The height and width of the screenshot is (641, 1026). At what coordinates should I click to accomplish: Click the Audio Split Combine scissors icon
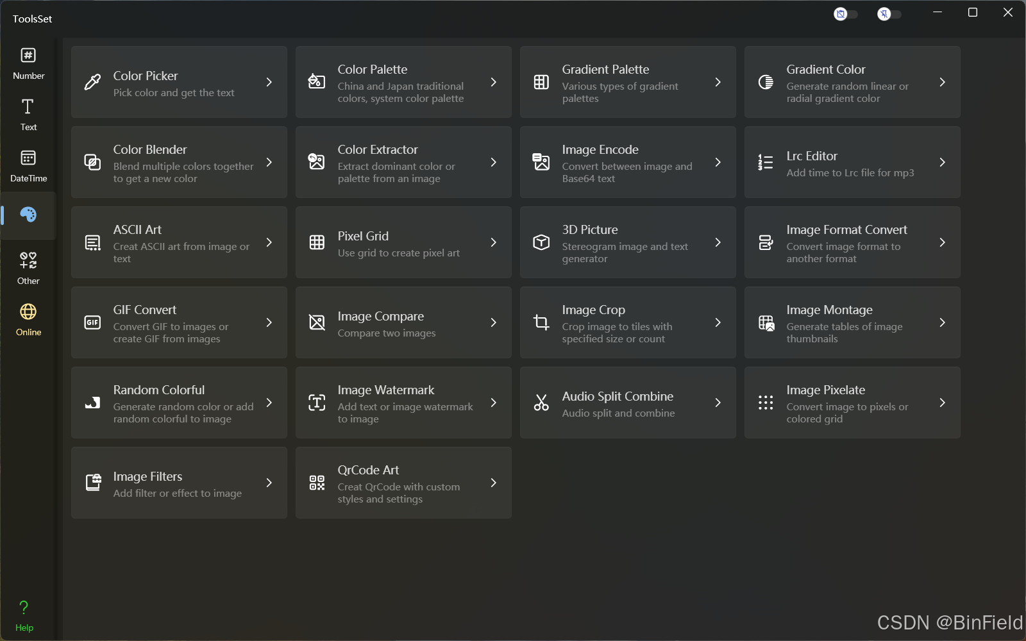click(x=541, y=403)
